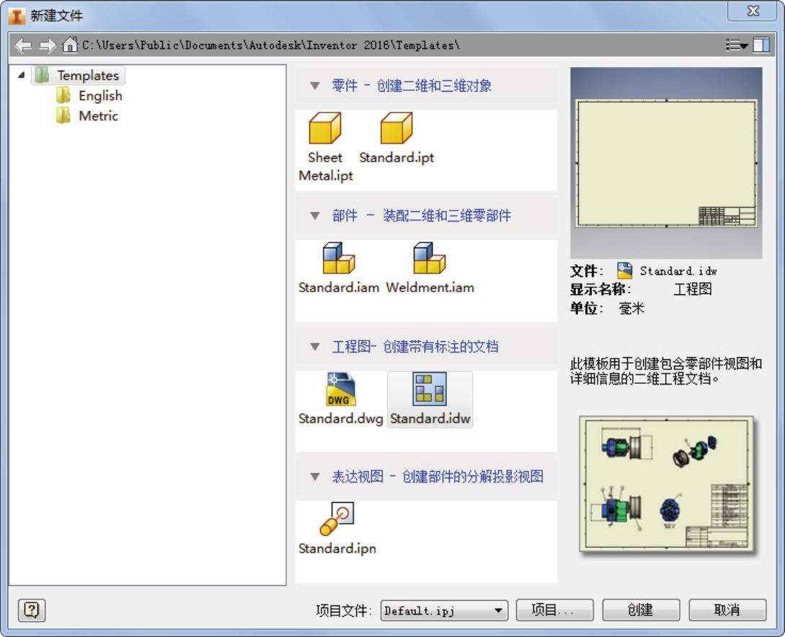The image size is (785, 637).
Task: Collapse the 零件 parts section
Action: pyautogui.click(x=315, y=86)
